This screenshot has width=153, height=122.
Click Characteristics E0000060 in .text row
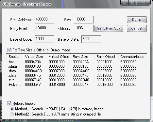point(128,62)
